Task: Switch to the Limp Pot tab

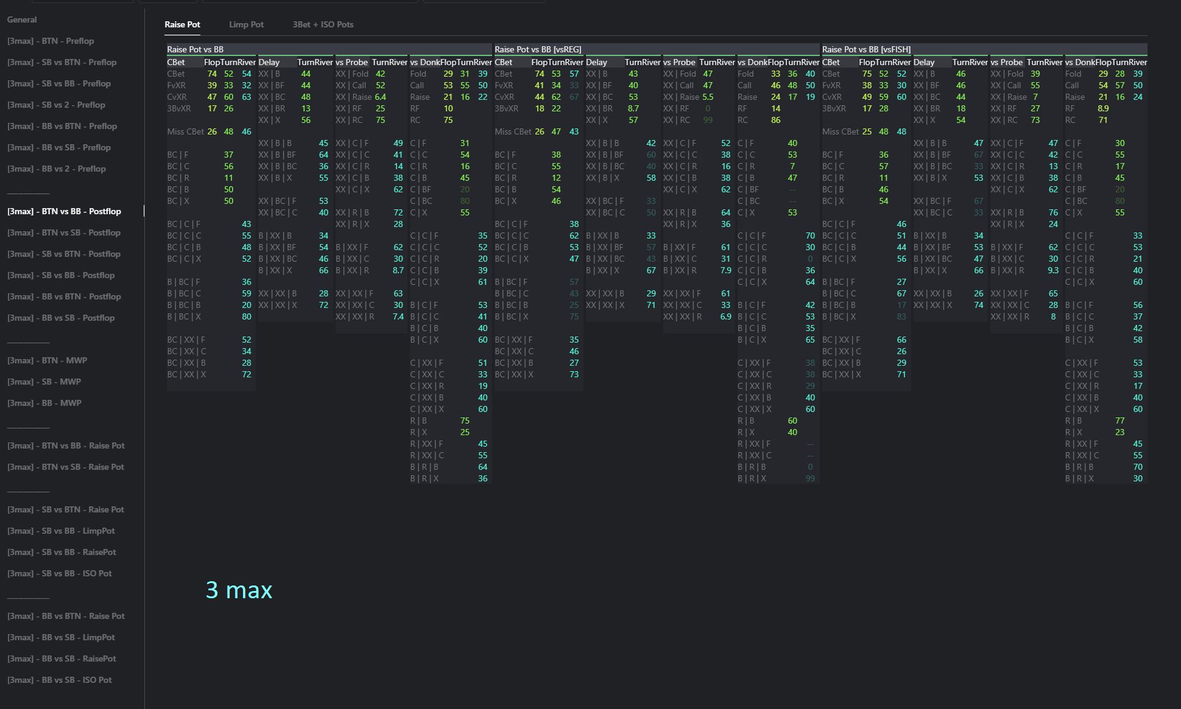Action: pyautogui.click(x=246, y=24)
